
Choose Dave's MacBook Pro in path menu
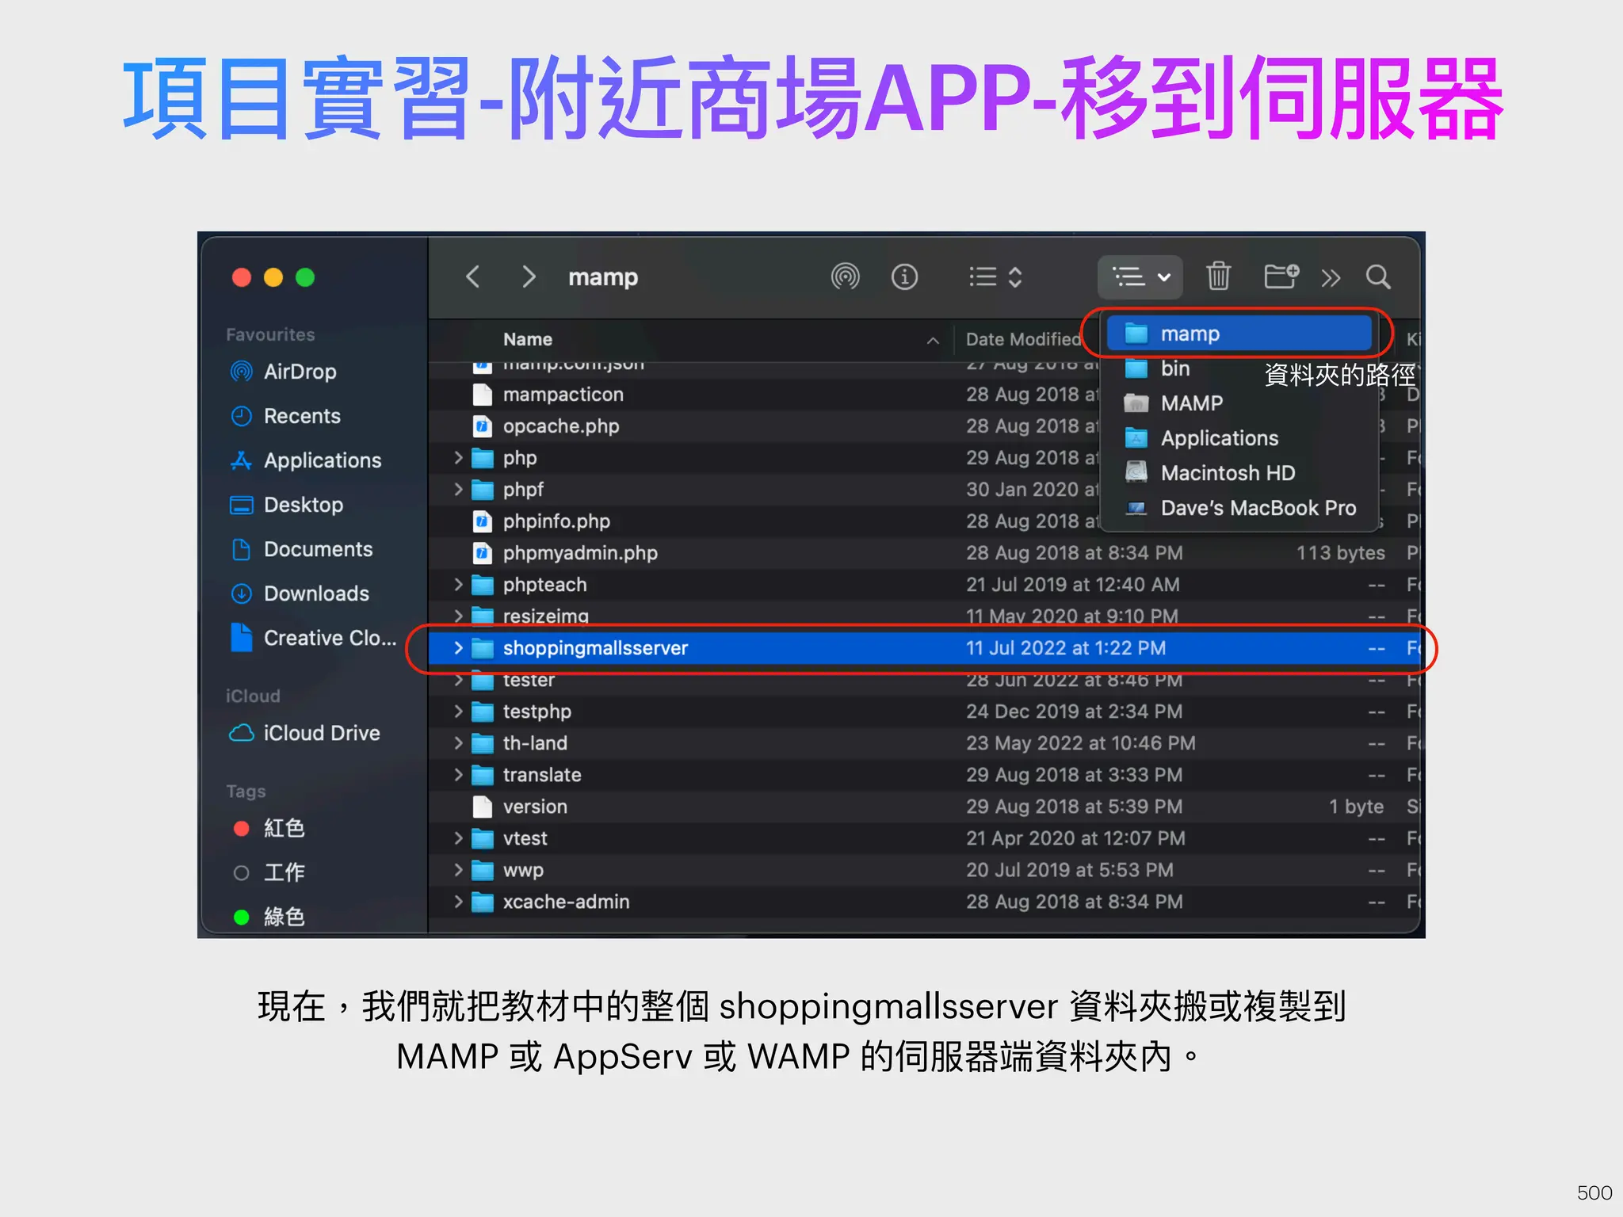(x=1239, y=508)
